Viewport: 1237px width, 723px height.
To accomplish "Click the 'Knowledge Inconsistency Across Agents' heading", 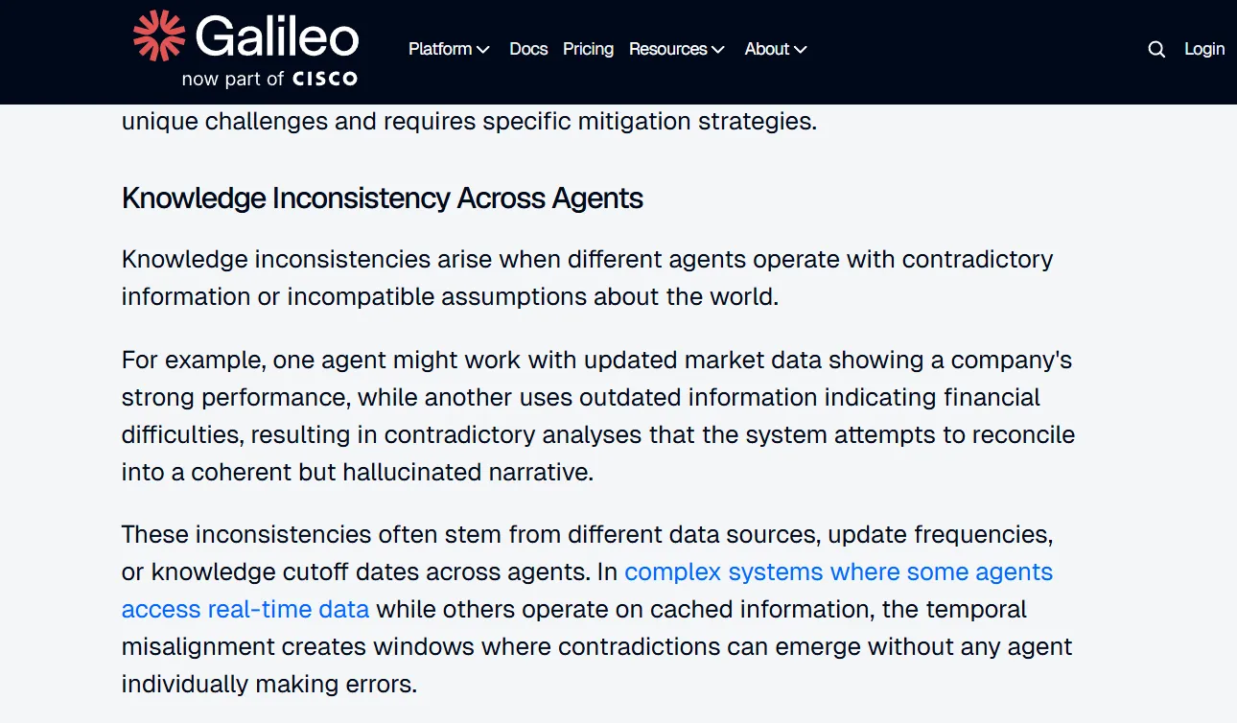I will [x=383, y=198].
